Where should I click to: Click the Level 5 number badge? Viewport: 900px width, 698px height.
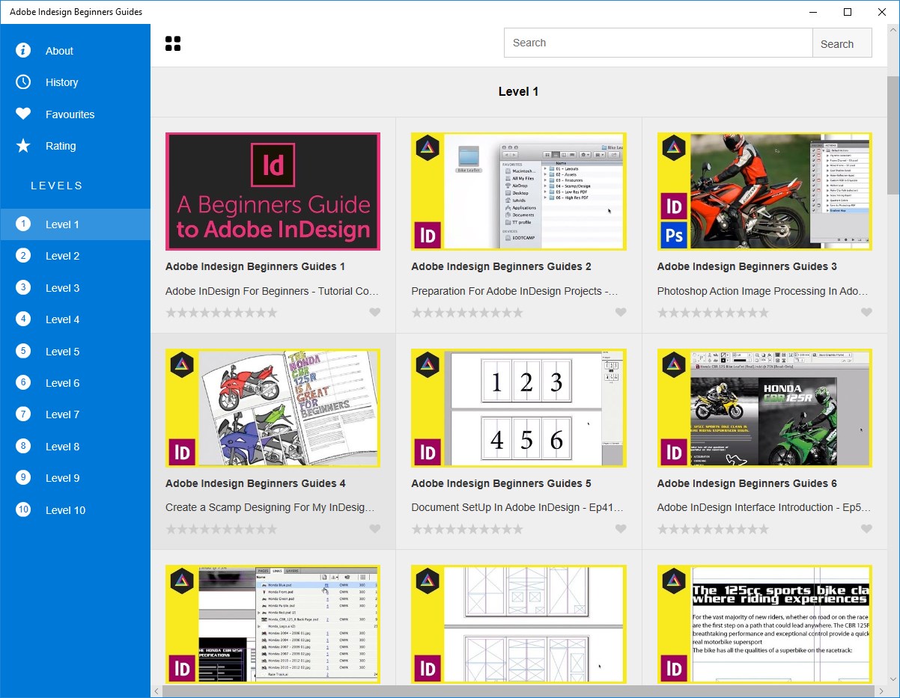pos(23,351)
